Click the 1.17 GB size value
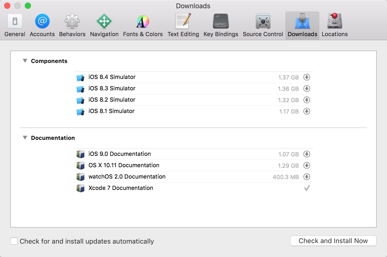The image size is (387, 257). click(x=289, y=111)
